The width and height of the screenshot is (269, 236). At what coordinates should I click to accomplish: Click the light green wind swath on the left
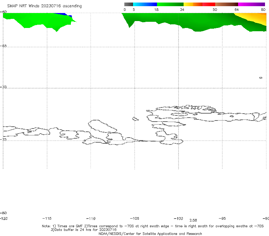pyautogui.click(x=40, y=21)
